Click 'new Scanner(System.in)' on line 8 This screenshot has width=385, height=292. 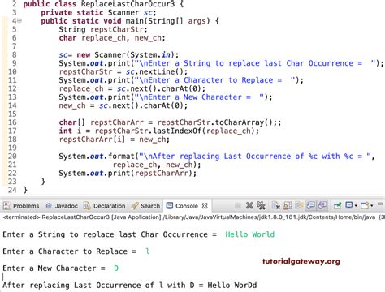(125, 55)
